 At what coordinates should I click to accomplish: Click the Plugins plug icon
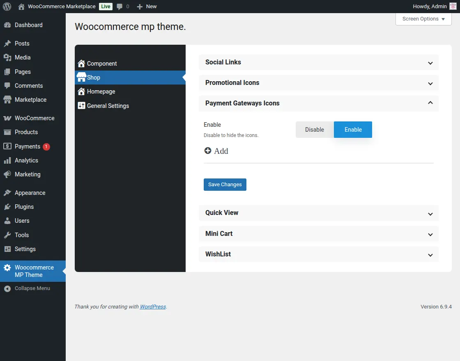[x=7, y=207]
